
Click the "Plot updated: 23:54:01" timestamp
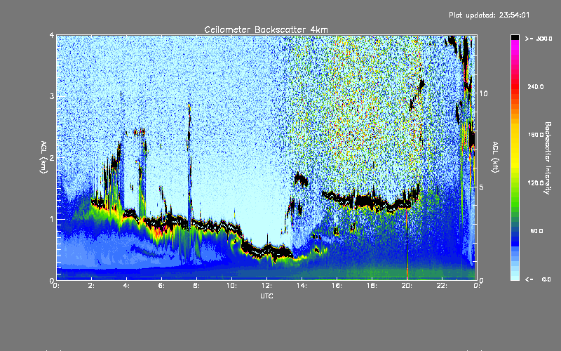[489, 15]
